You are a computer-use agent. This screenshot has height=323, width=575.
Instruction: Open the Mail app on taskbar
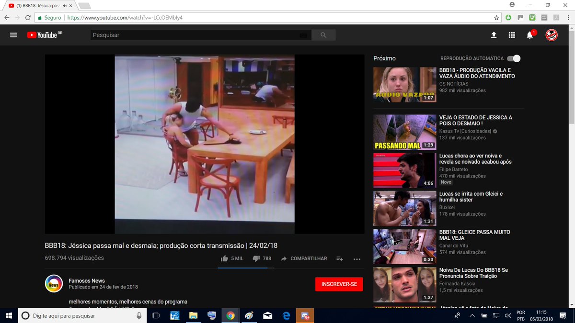coord(268,315)
